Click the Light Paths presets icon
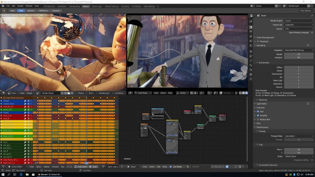 [308, 104]
